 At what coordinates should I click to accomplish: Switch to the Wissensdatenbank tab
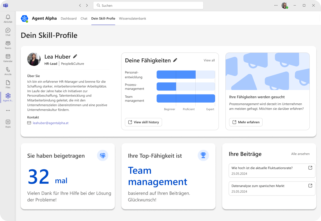click(x=133, y=18)
